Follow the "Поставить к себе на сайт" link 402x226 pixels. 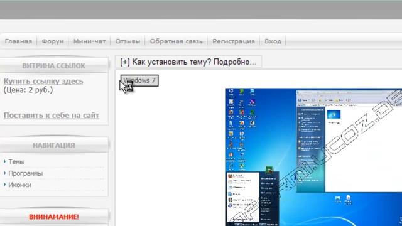52,116
